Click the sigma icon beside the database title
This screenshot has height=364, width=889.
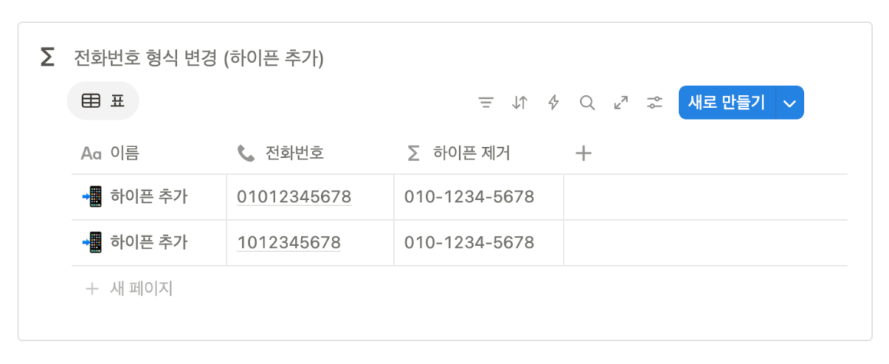click(48, 57)
